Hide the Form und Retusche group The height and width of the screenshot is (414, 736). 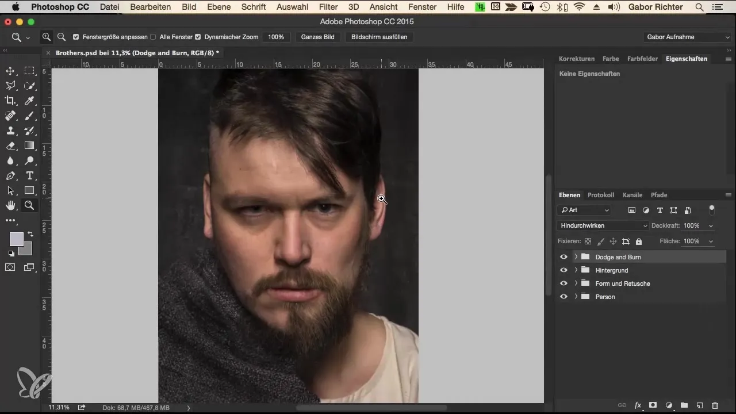(x=563, y=283)
